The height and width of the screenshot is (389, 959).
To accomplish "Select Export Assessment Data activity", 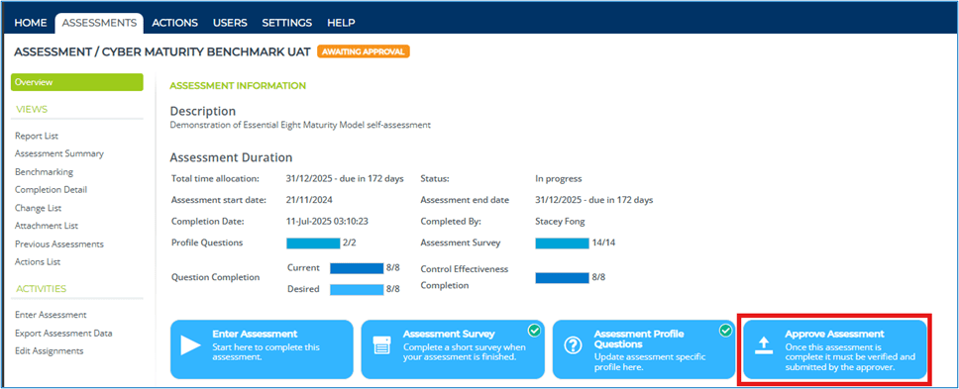I will [x=63, y=334].
